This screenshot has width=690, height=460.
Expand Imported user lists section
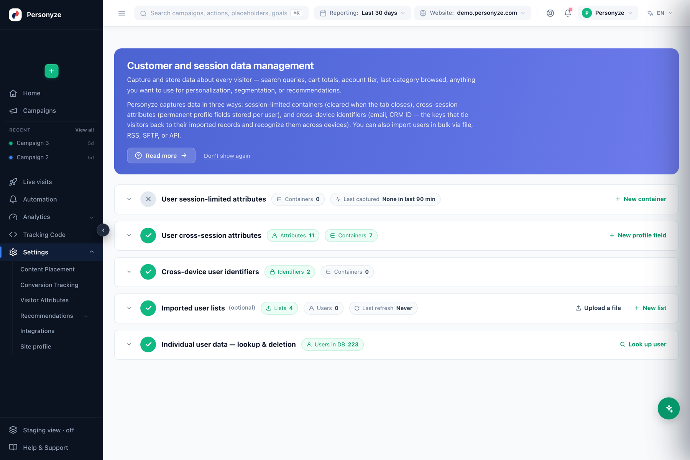129,308
